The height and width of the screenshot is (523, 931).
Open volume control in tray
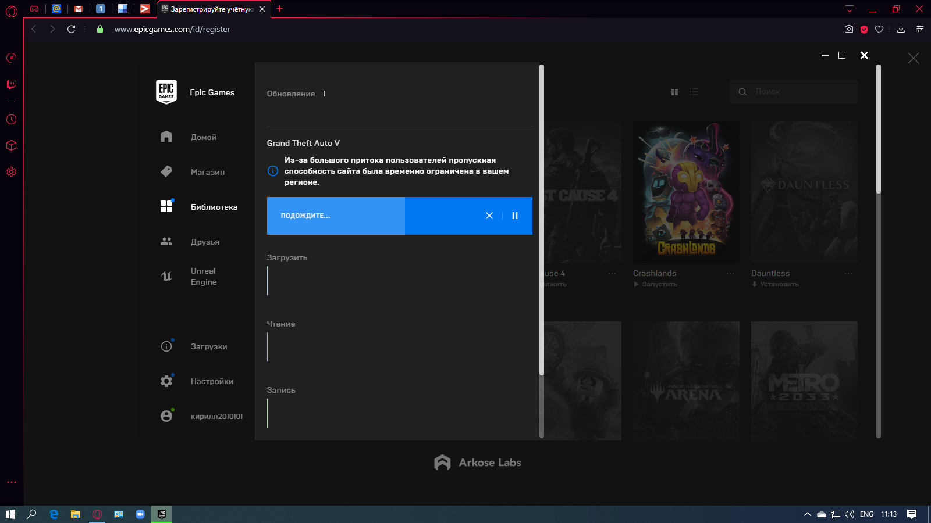(850, 514)
